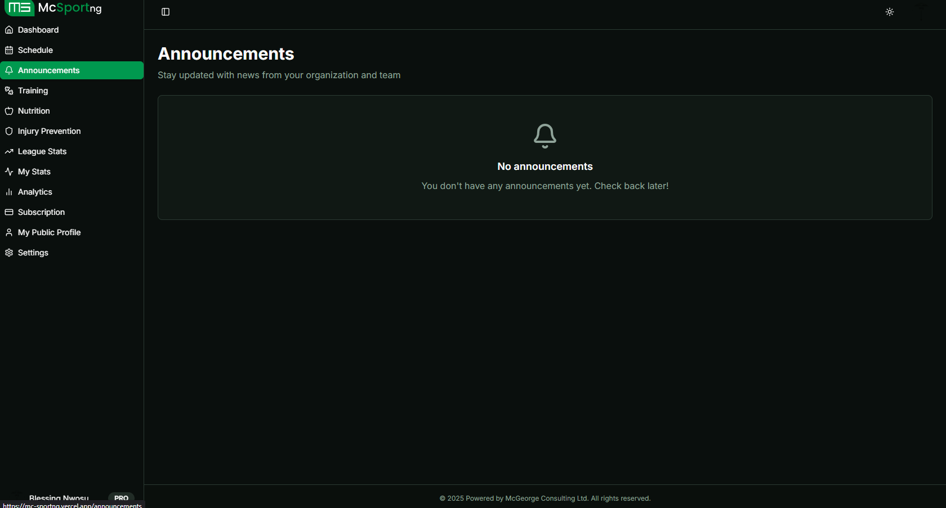Image resolution: width=946 pixels, height=508 pixels.
Task: Go to Schedule in sidebar
Action: 35,50
